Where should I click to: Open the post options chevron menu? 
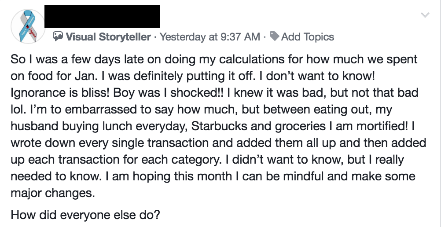coord(425,15)
